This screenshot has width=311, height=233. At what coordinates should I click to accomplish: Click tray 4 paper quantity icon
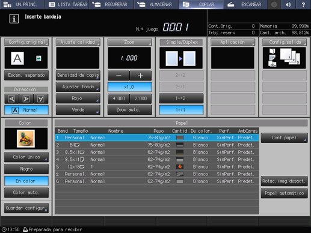tap(180, 160)
